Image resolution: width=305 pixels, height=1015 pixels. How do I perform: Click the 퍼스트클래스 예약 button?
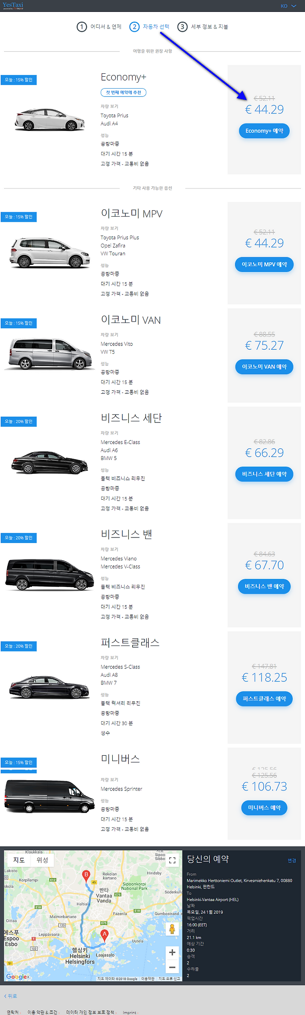pyautogui.click(x=264, y=698)
